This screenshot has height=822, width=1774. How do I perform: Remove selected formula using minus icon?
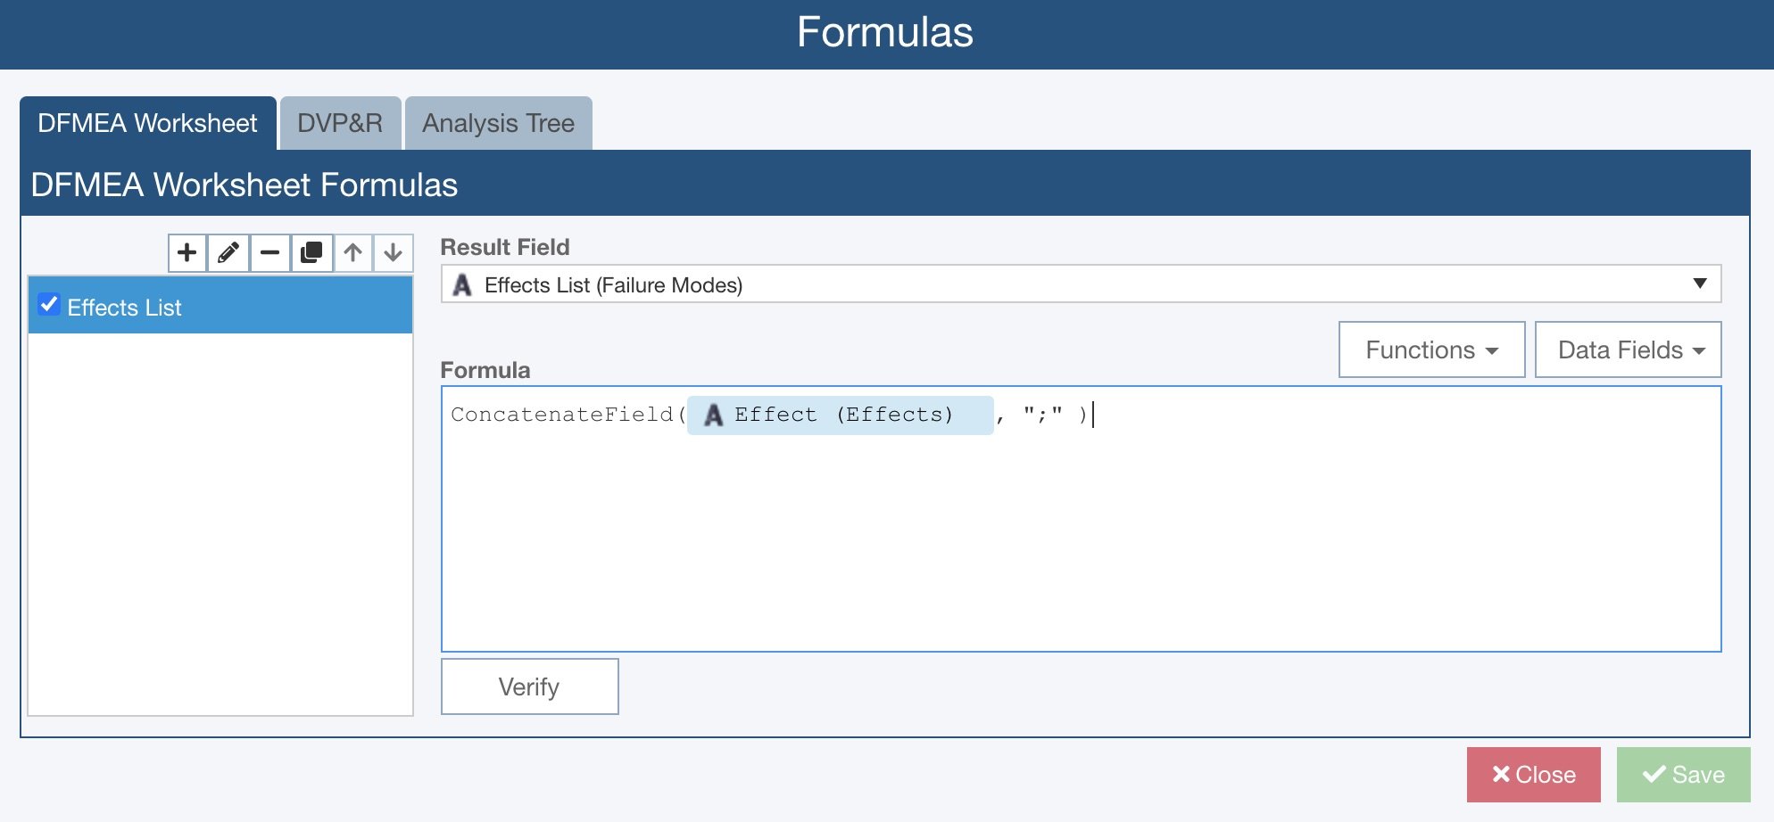270,252
